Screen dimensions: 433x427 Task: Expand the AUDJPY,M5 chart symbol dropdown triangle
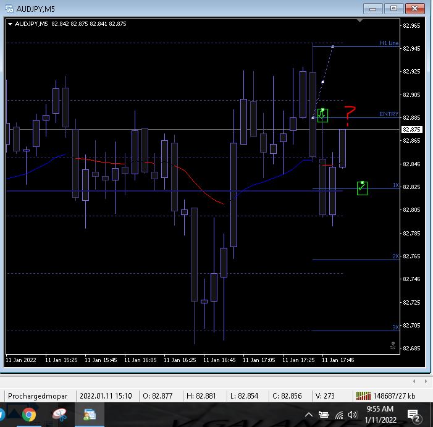pyautogui.click(x=11, y=24)
